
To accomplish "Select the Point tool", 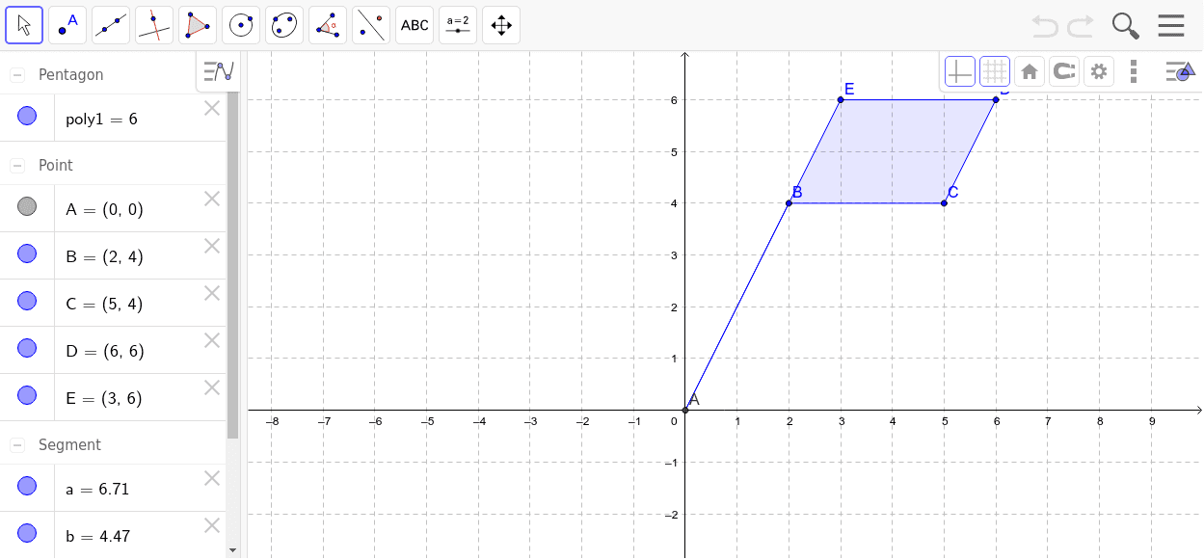I will pos(67,24).
